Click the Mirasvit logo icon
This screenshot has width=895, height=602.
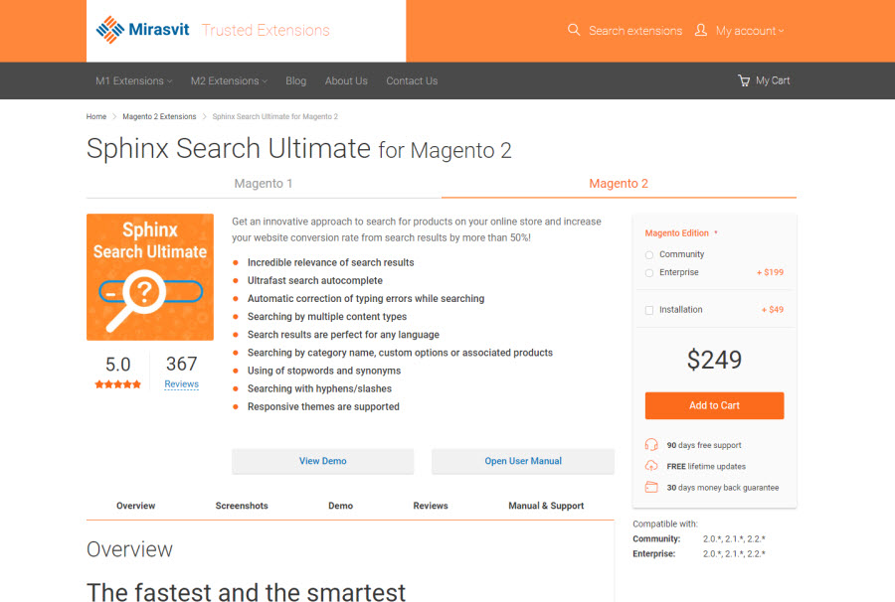point(110,30)
